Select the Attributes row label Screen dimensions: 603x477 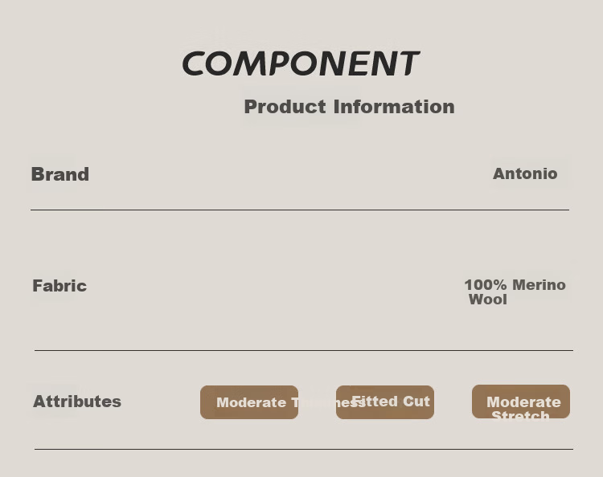pos(77,402)
